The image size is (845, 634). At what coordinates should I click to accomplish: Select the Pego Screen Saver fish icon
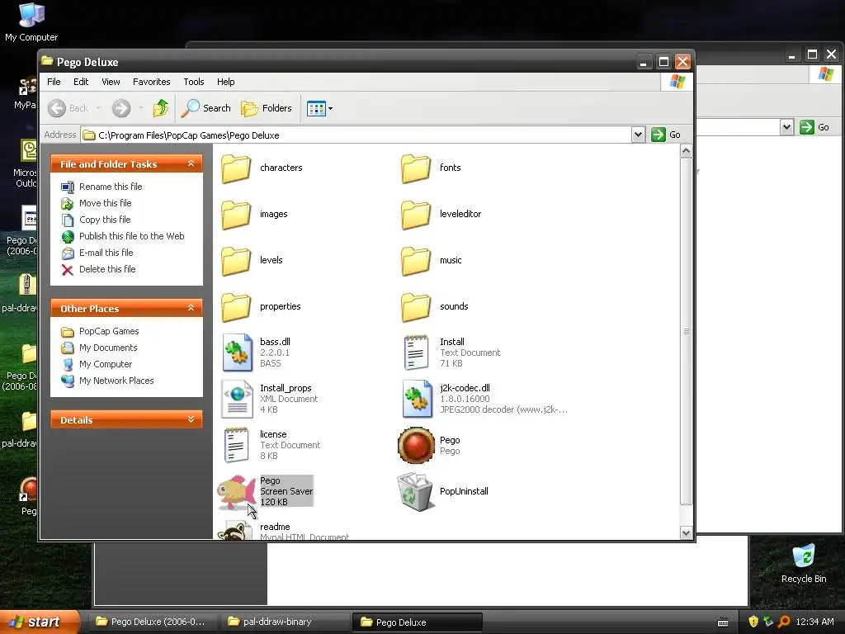tap(236, 492)
